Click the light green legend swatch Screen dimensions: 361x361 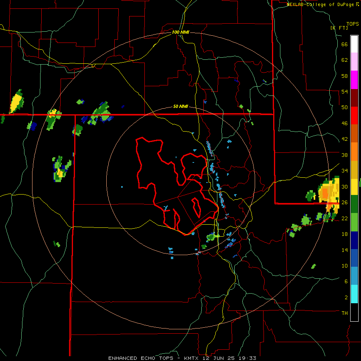pos(354,222)
